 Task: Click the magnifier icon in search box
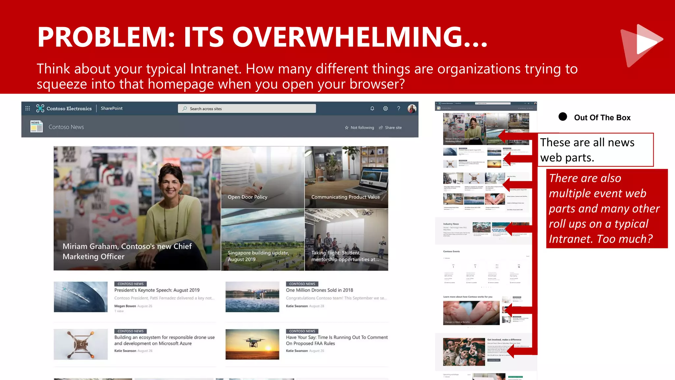pos(185,109)
